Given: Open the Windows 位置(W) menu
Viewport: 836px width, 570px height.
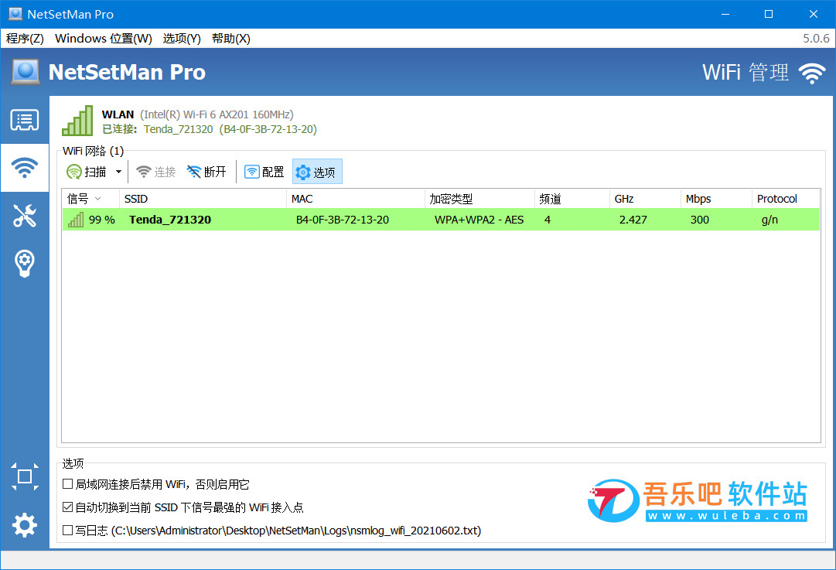Looking at the screenshot, I should (104, 39).
